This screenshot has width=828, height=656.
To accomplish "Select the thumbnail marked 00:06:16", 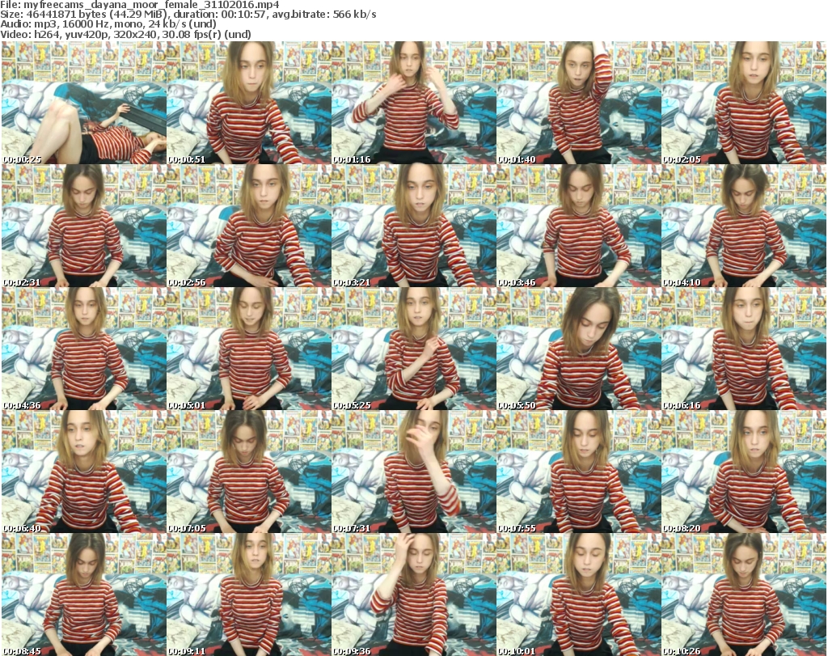I will pyautogui.click(x=743, y=349).
